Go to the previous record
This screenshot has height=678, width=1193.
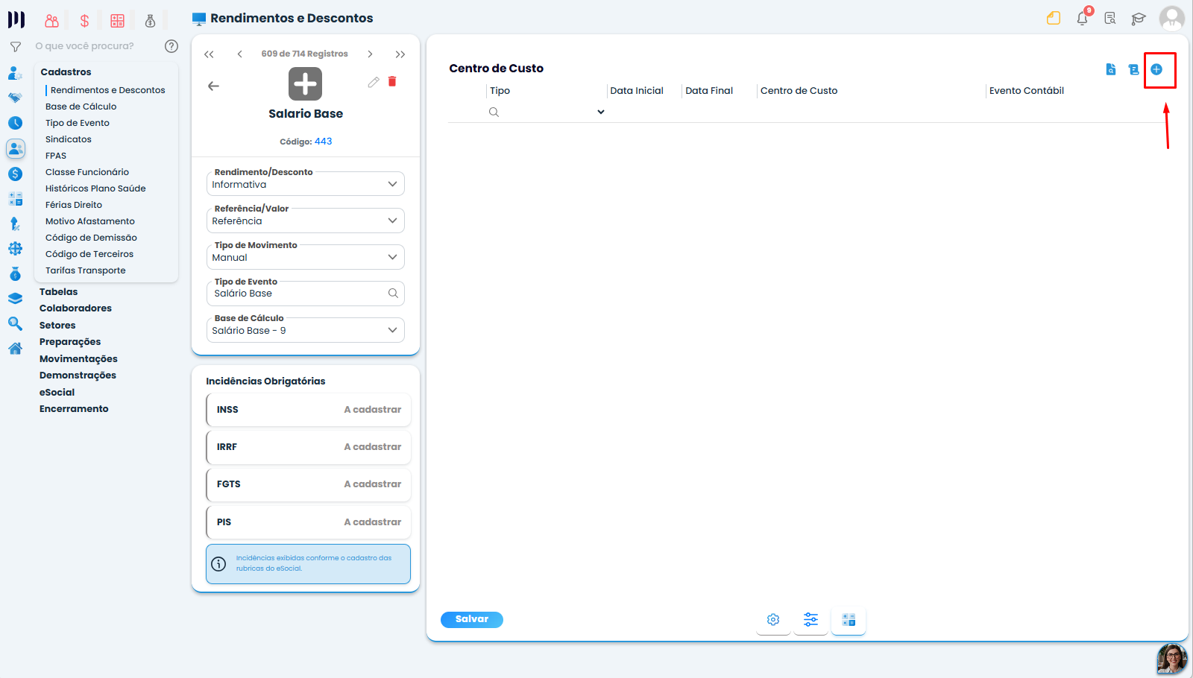click(x=239, y=54)
